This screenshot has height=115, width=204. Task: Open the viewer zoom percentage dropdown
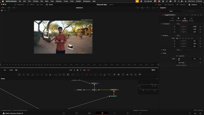(4, 8)
